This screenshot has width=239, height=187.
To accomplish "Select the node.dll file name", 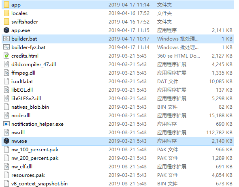I will (21, 116).
